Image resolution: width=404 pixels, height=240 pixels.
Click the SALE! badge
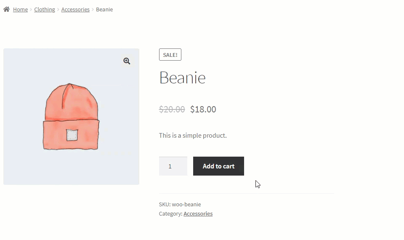[170, 55]
